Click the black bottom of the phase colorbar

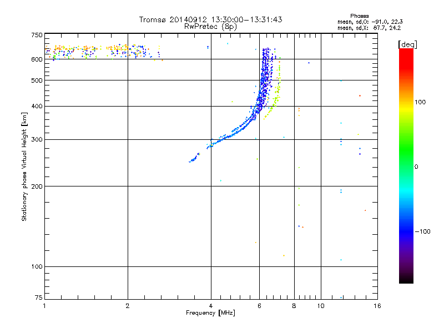point(406,279)
